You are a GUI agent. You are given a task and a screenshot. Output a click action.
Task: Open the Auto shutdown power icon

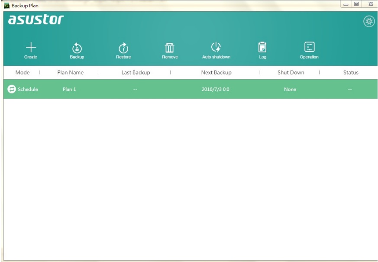216,47
